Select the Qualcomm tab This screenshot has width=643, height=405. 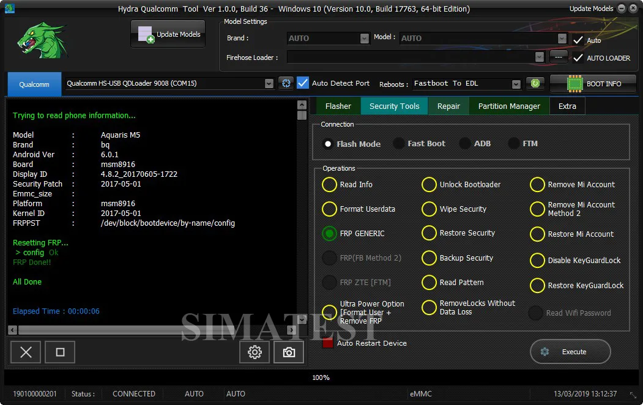pos(34,84)
